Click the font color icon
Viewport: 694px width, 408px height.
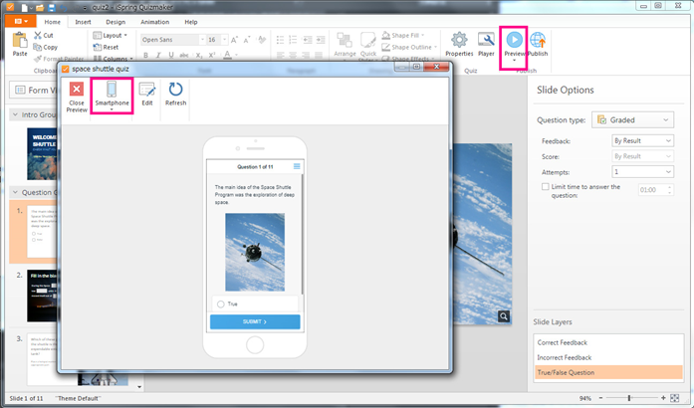(x=227, y=55)
